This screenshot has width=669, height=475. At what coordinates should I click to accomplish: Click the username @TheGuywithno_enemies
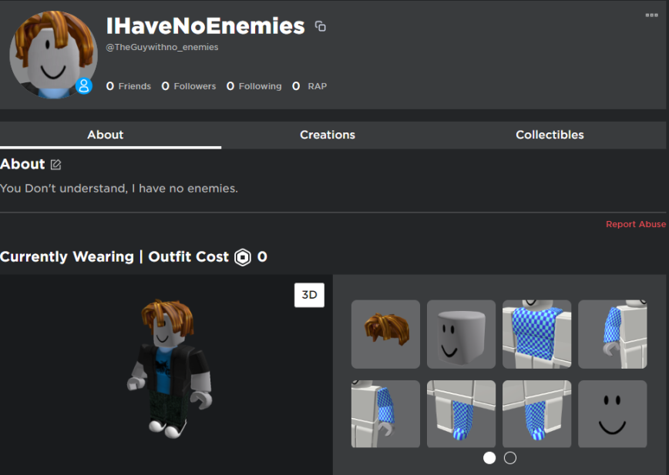(x=162, y=47)
